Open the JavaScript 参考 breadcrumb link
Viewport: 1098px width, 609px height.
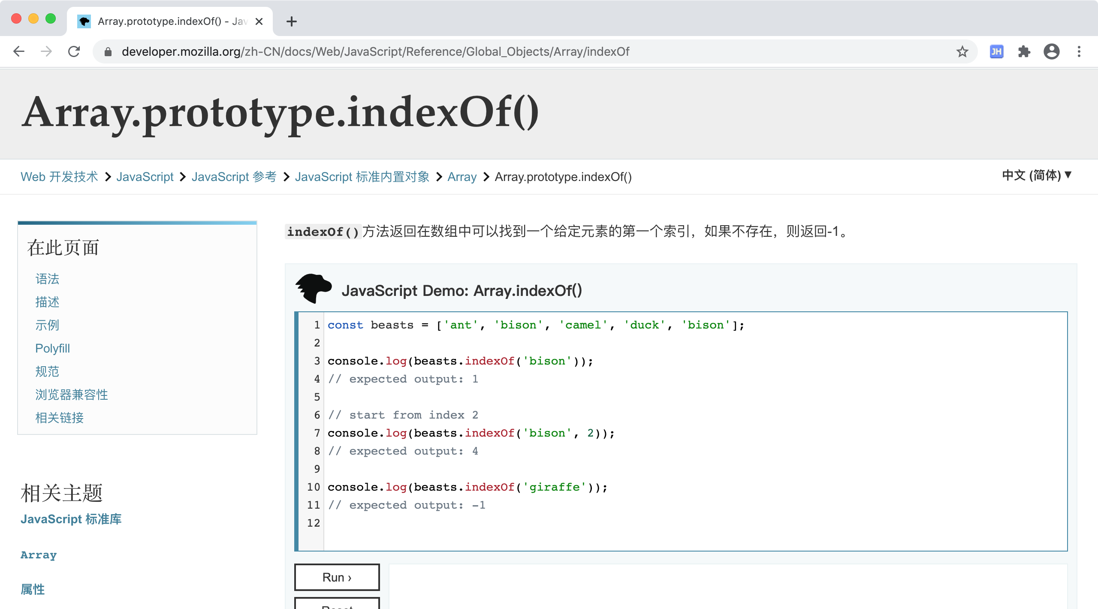[234, 177]
